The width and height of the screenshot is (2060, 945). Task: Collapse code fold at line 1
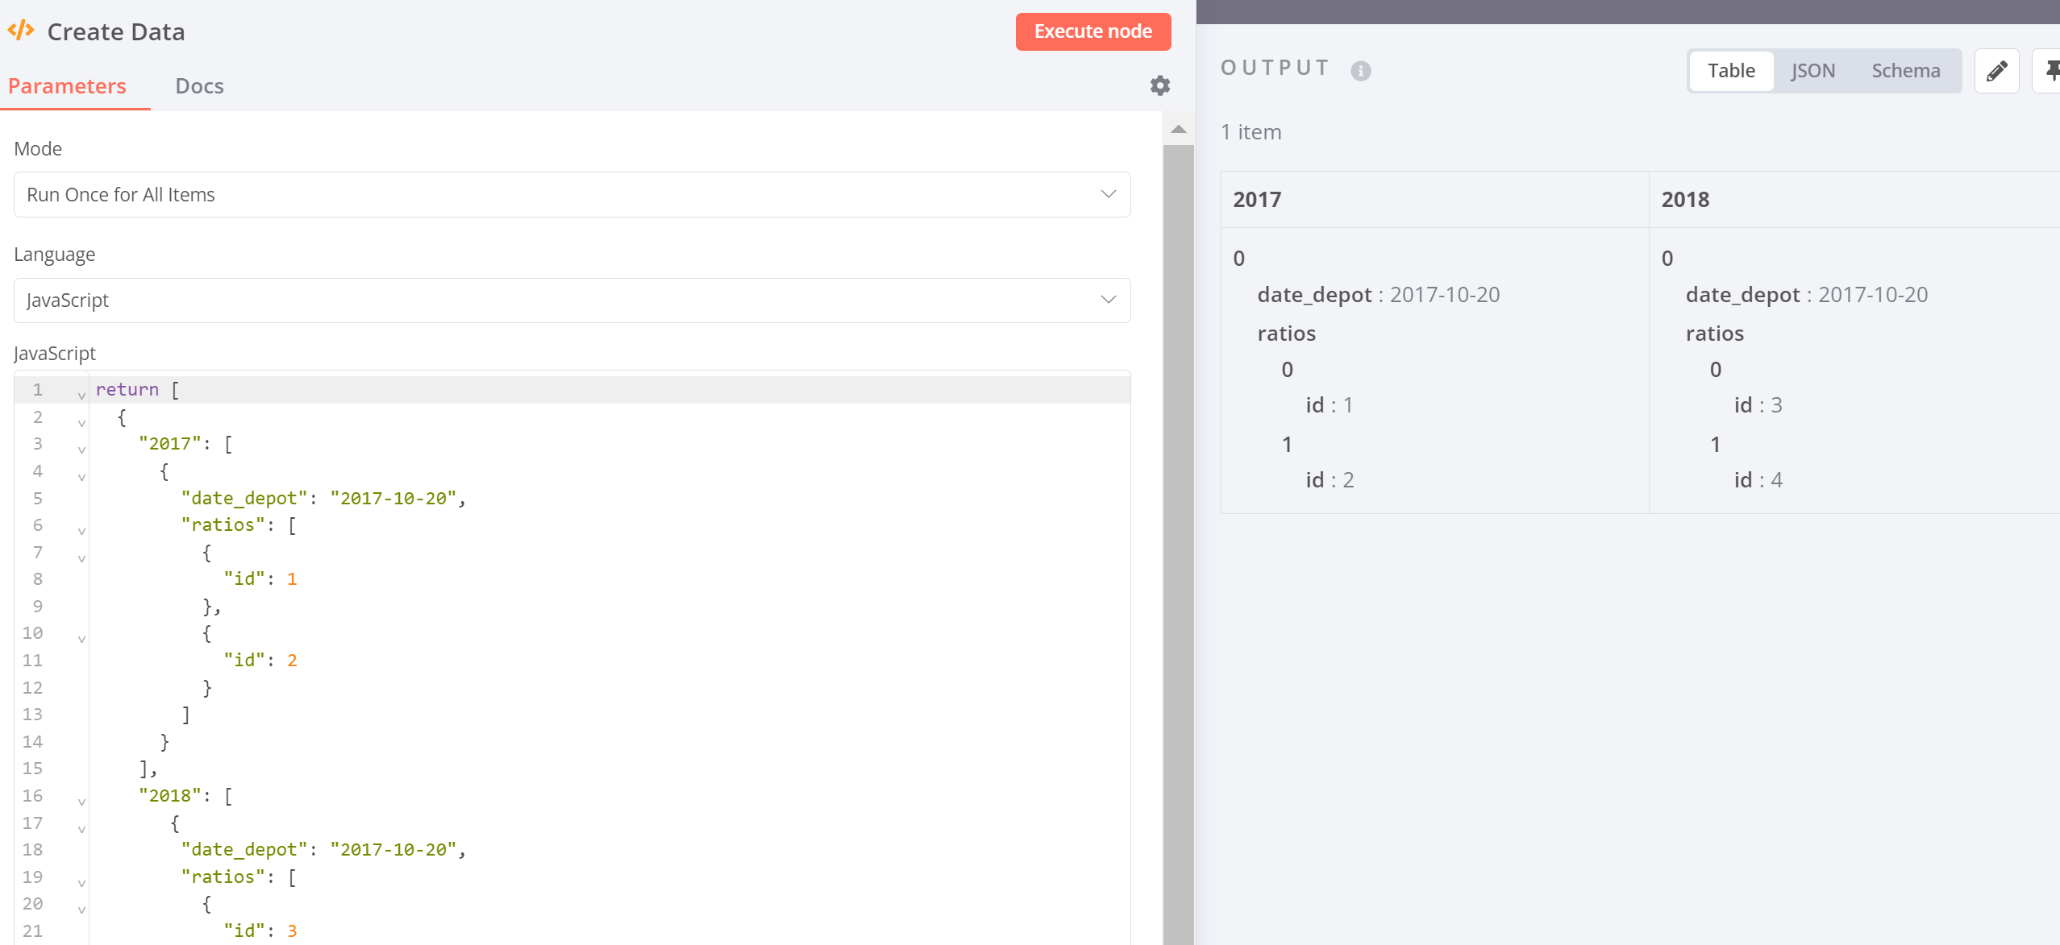[x=81, y=396]
